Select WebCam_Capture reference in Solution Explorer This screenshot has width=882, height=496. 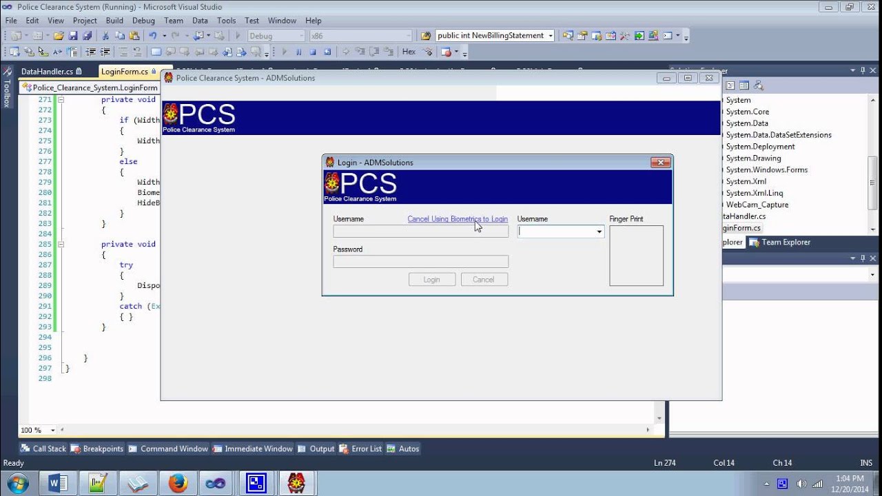click(757, 205)
